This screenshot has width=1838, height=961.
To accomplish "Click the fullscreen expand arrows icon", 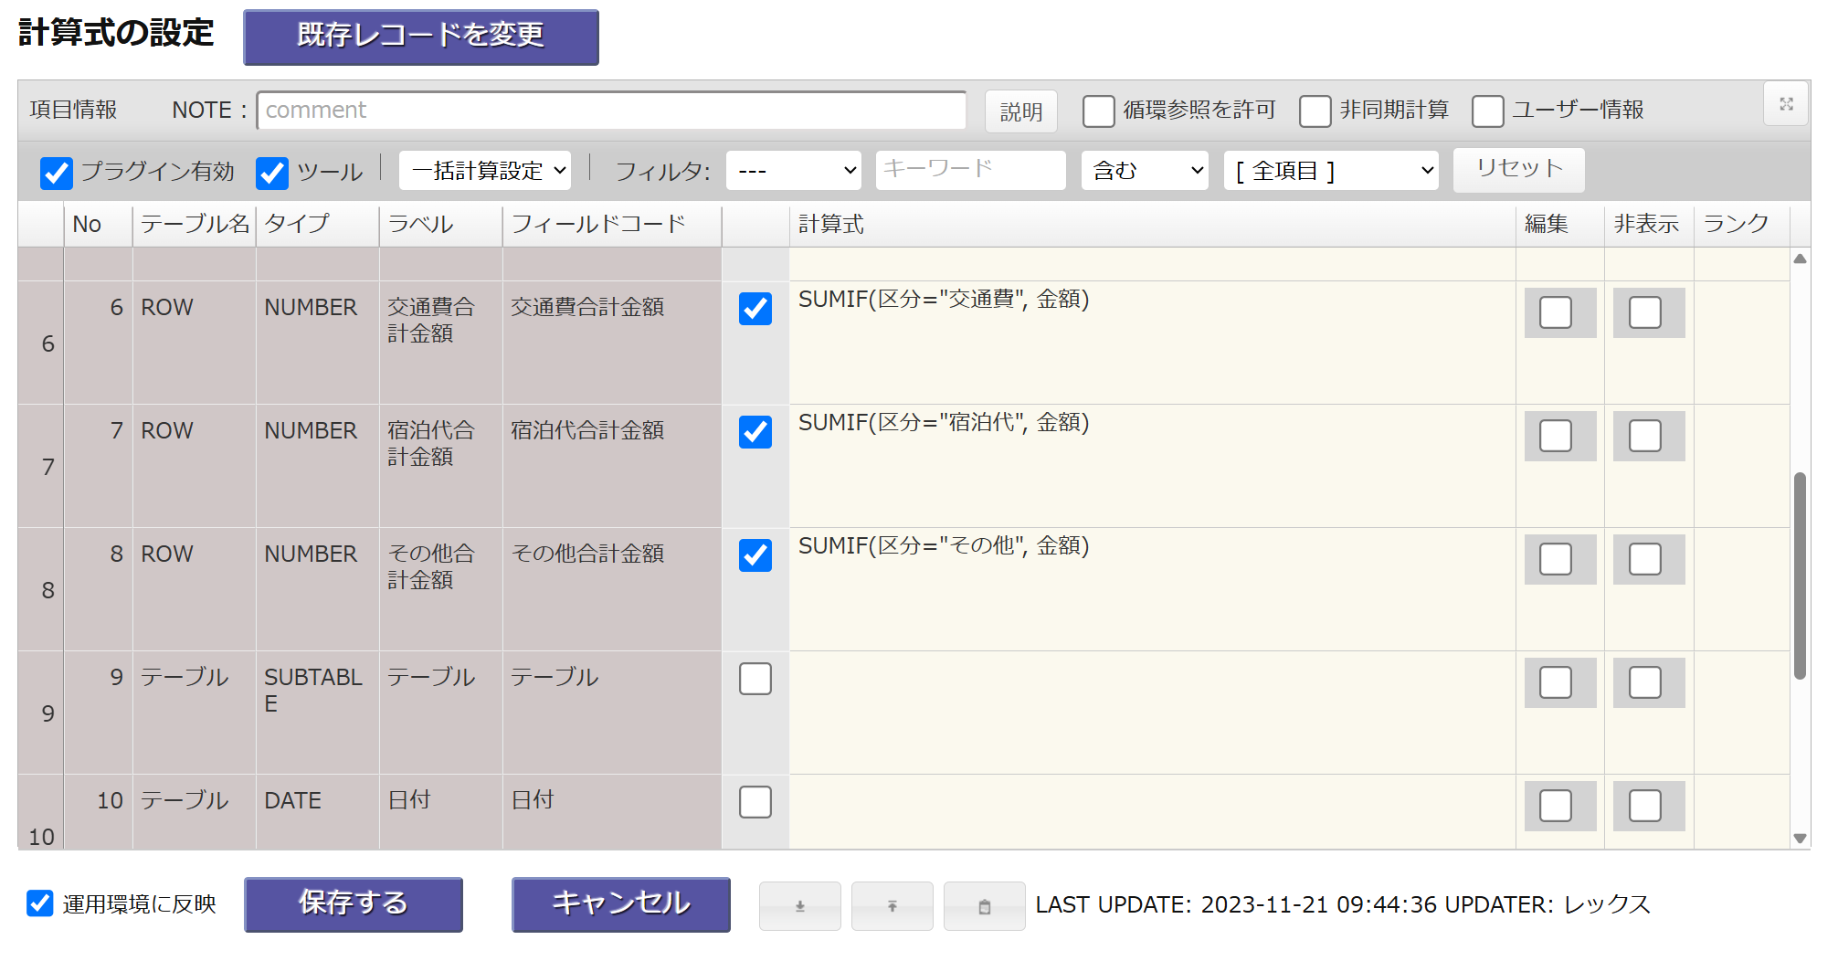I will (1786, 104).
